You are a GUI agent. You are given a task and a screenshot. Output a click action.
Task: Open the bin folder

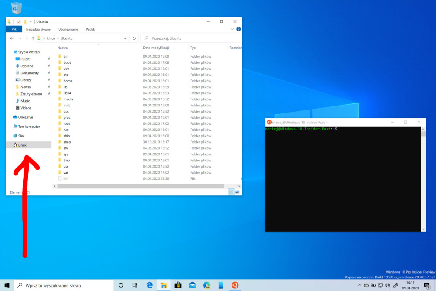pos(66,56)
